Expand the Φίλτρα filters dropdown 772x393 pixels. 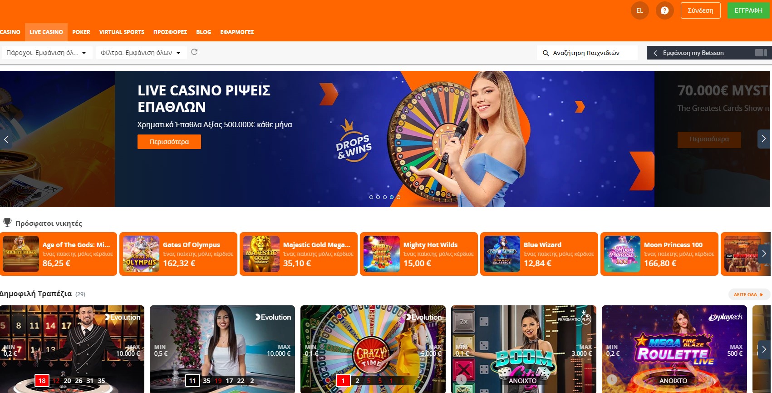[x=141, y=53]
